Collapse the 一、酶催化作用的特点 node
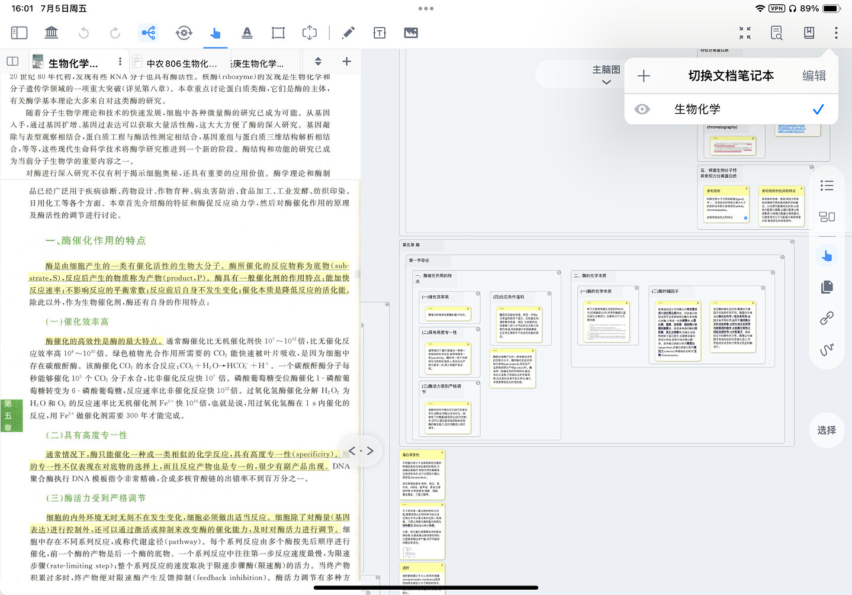The image size is (852, 595). pyautogui.click(x=559, y=273)
